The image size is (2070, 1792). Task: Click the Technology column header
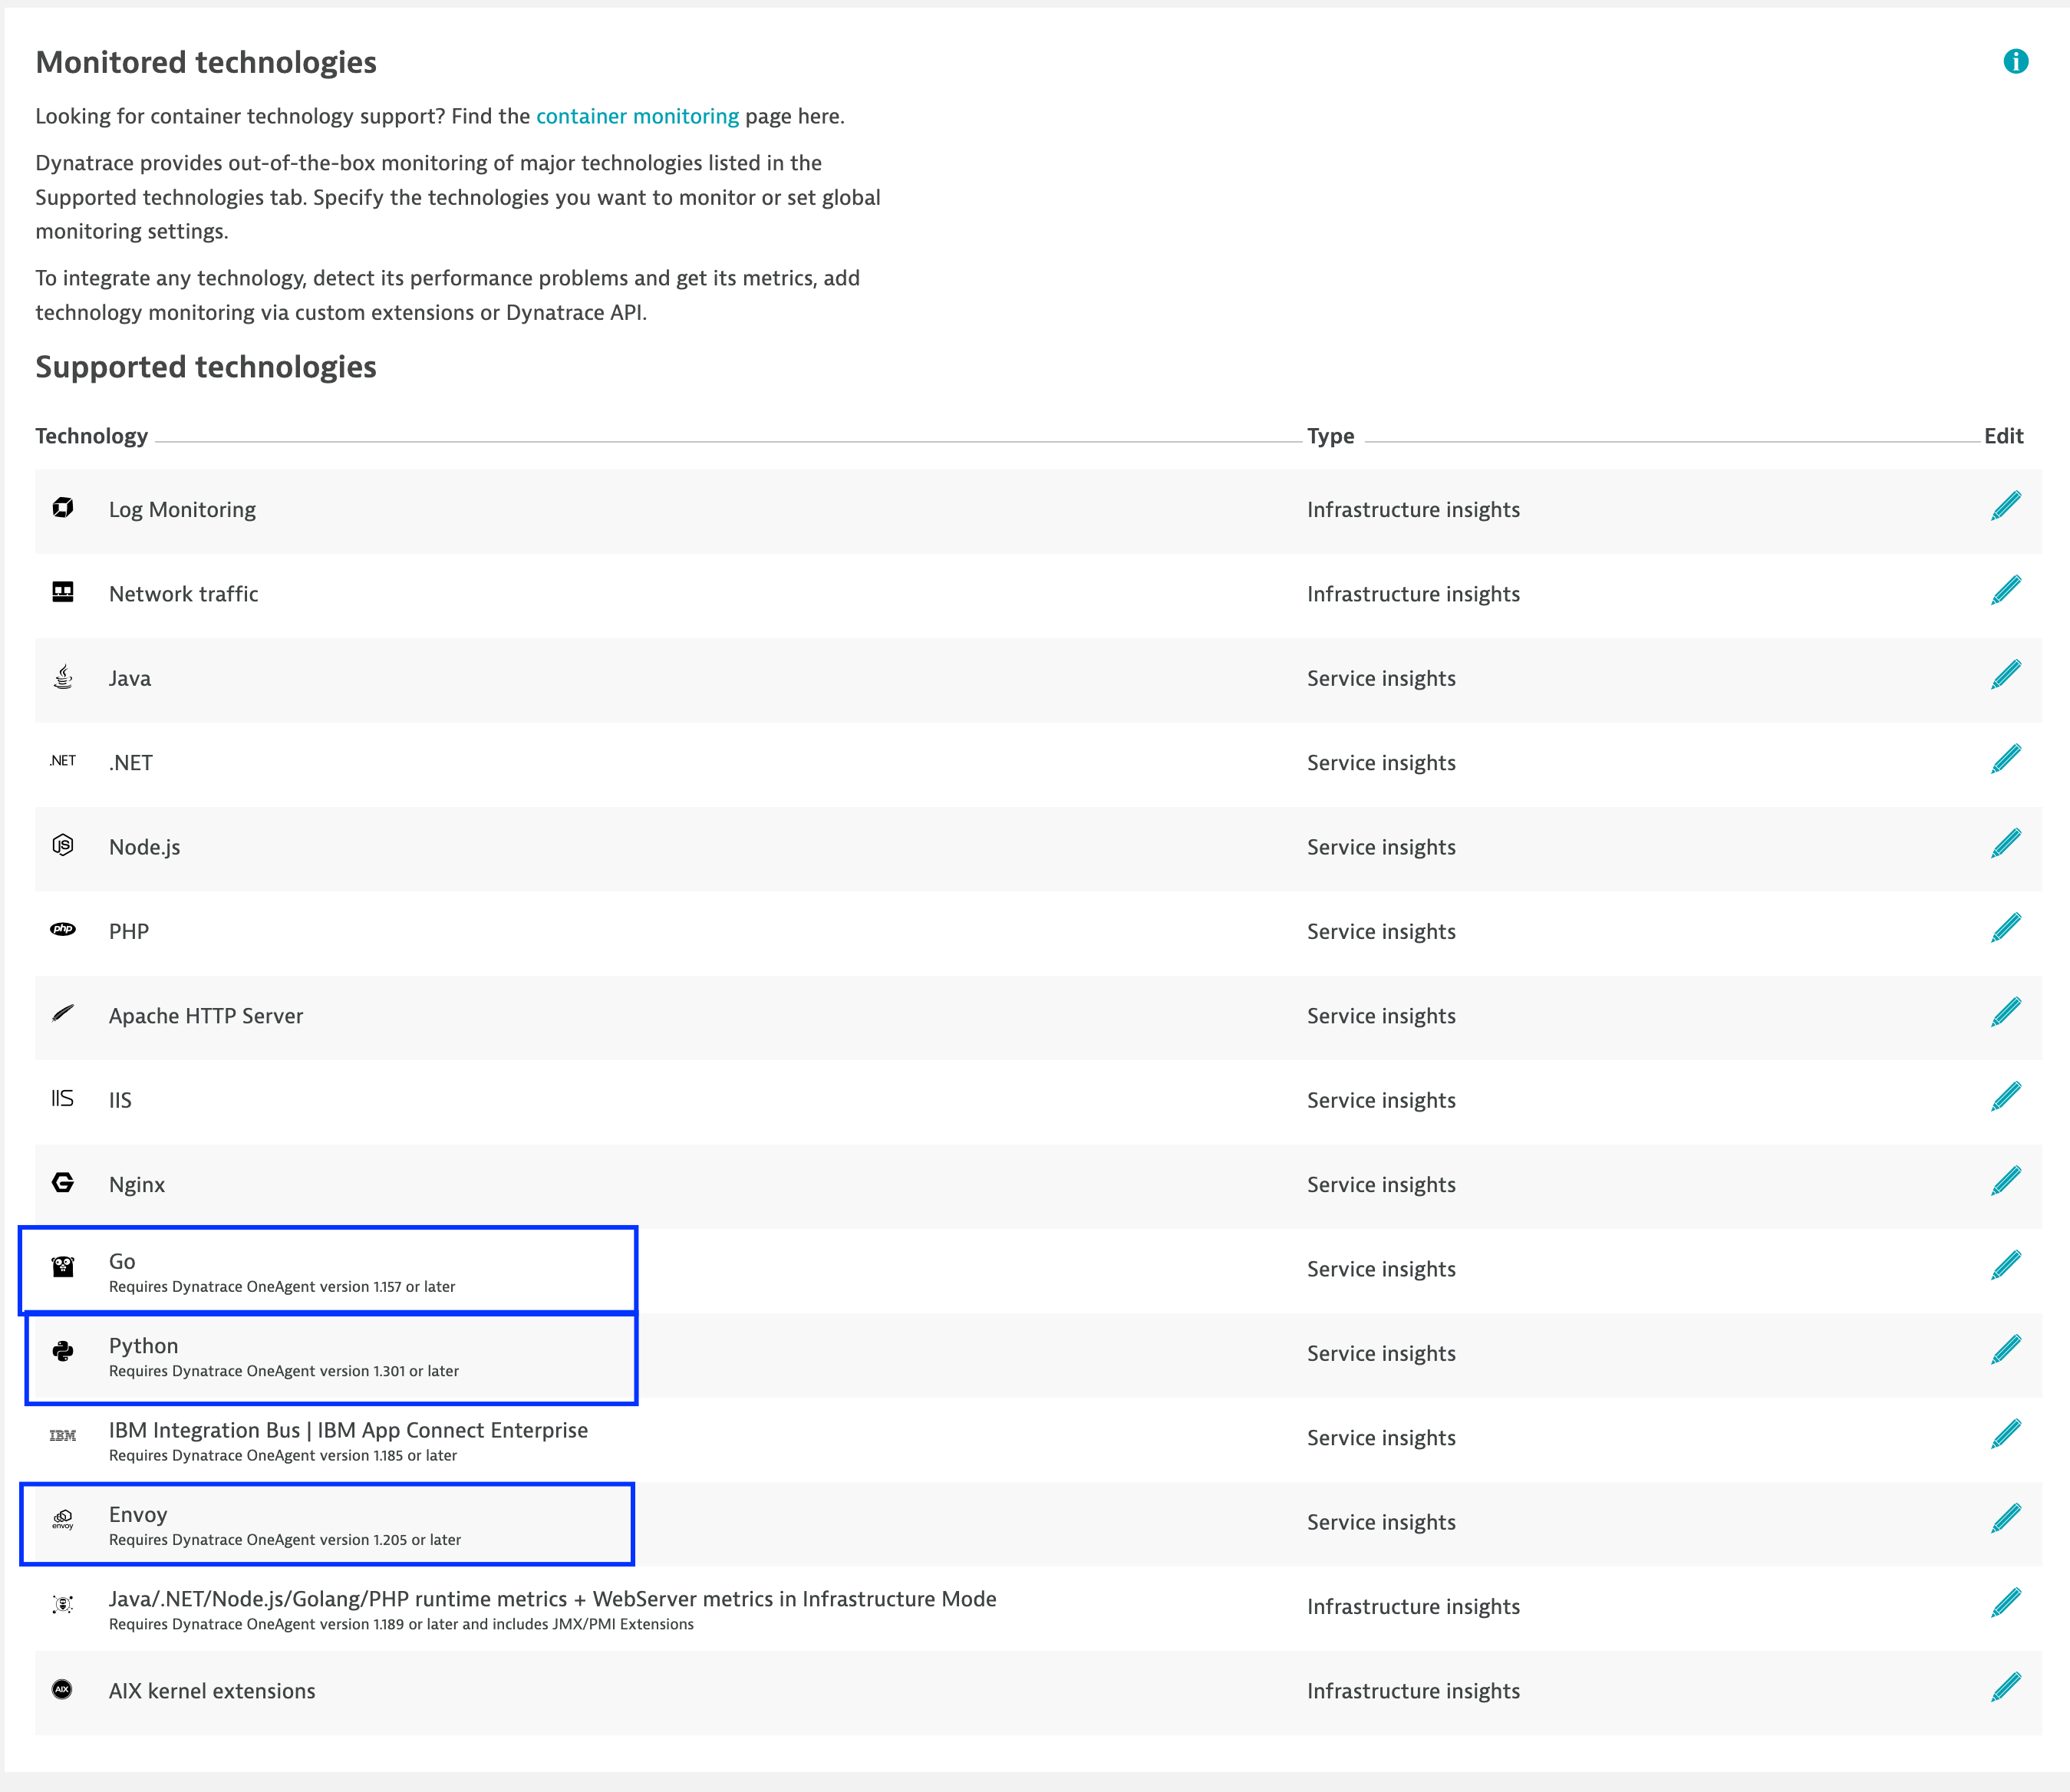click(91, 436)
